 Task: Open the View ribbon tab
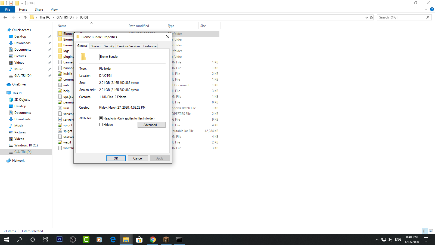(x=54, y=10)
